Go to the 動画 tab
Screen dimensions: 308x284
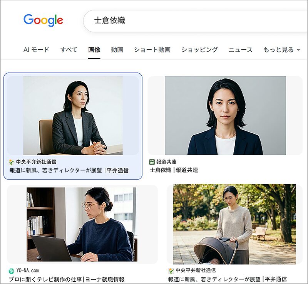pos(117,50)
